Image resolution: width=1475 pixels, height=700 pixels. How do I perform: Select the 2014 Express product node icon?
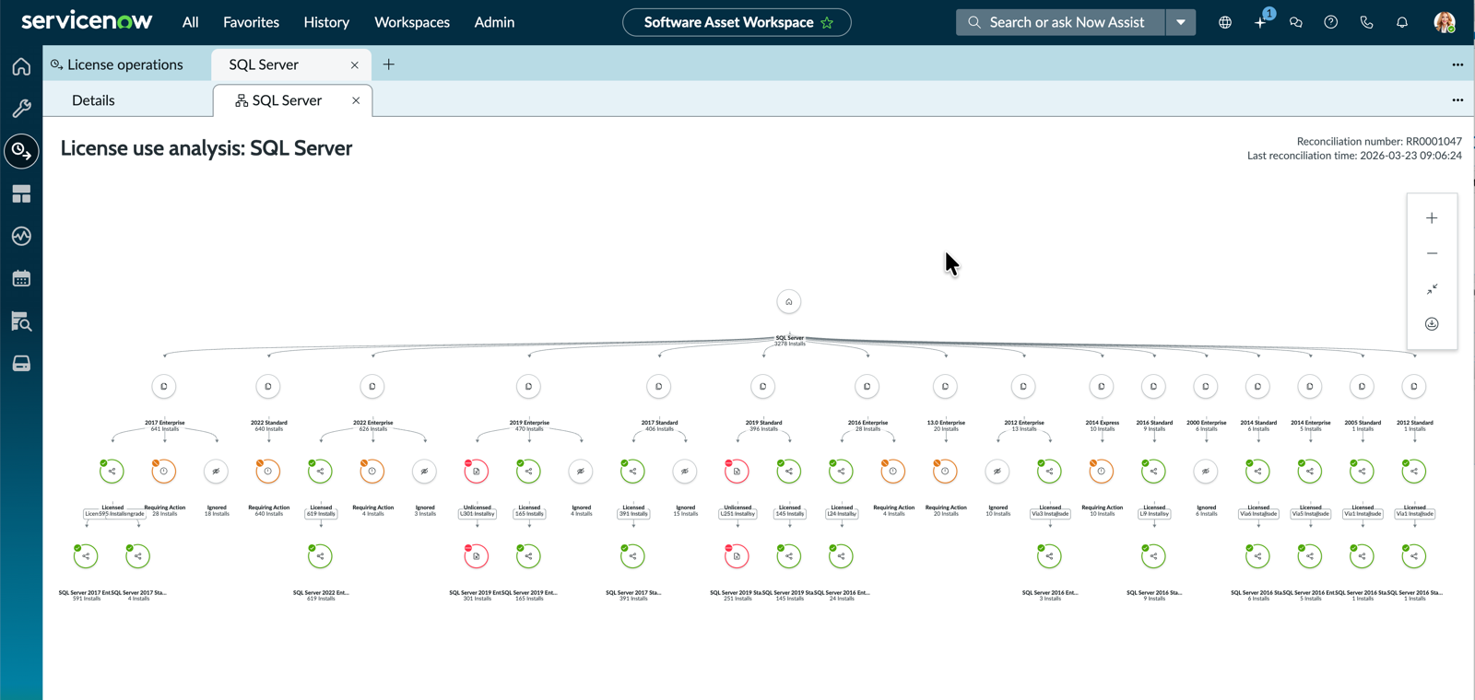pos(1102,387)
